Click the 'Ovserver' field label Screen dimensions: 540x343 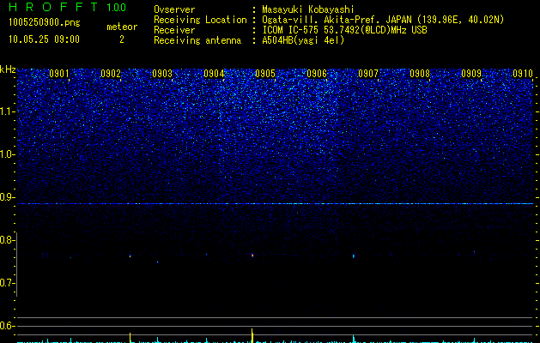(174, 9)
